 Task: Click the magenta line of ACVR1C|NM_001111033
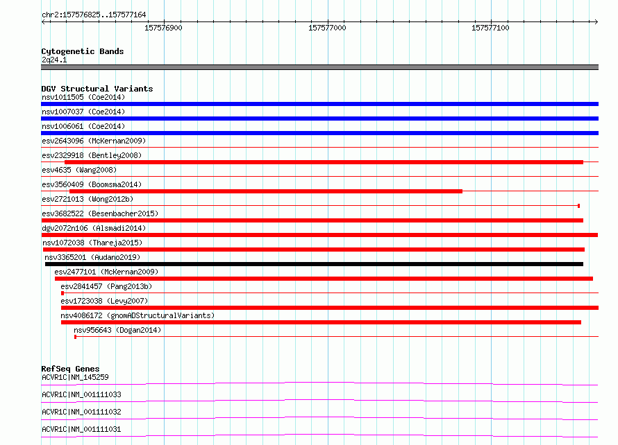tap(319, 401)
